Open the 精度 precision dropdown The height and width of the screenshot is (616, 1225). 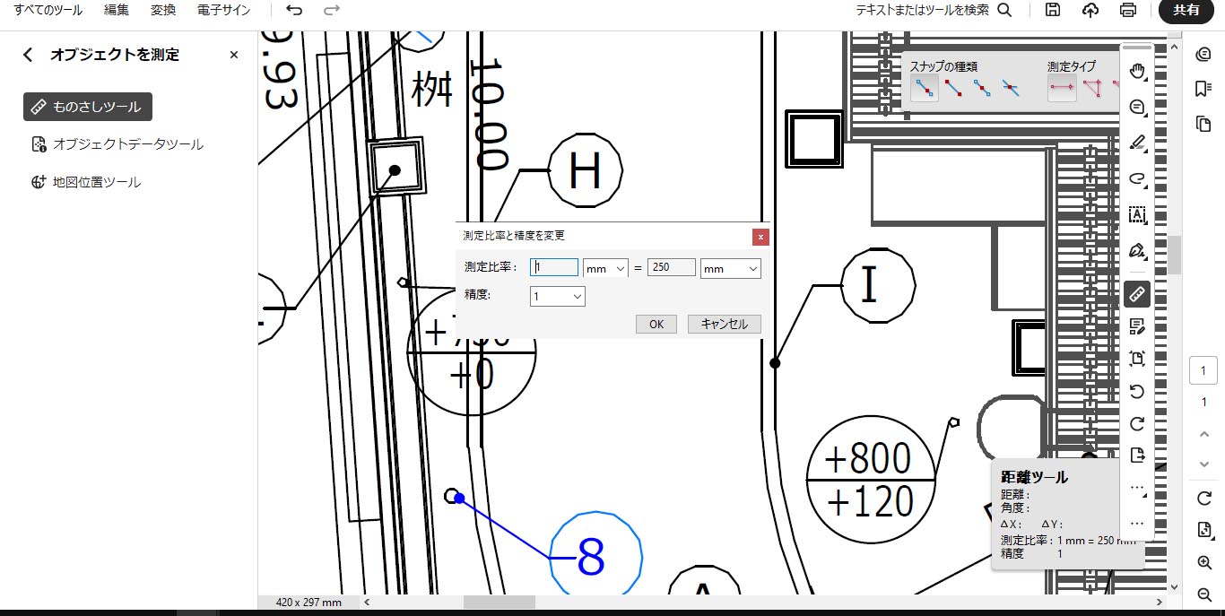(x=557, y=295)
